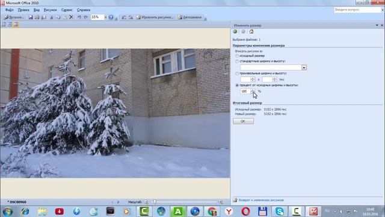Open Skype from the taskbar
Screen dimensions: 385x217
coord(279,212)
